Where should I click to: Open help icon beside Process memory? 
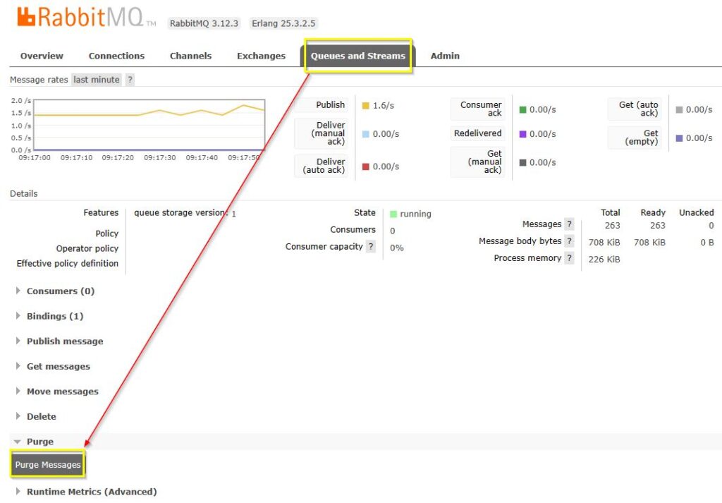[x=569, y=258]
